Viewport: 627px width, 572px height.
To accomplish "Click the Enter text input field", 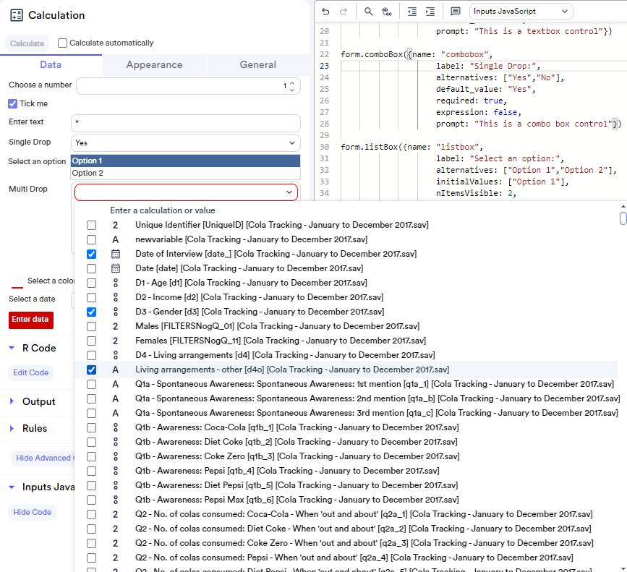I will point(185,123).
